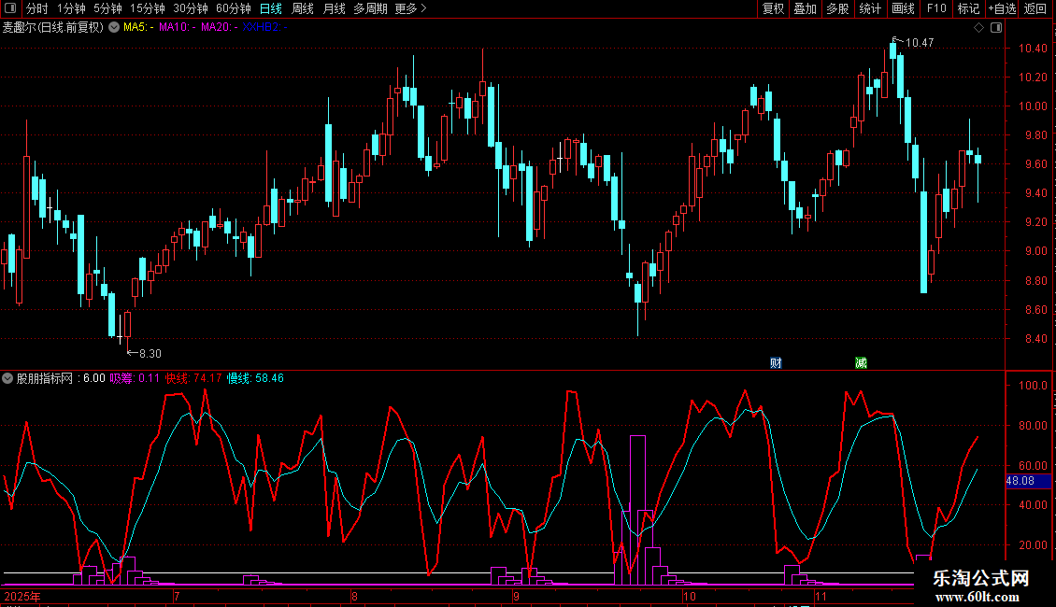Open the 统计 statistics tool
The width and height of the screenshot is (1056, 607).
coord(869,8)
